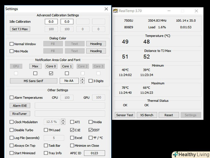Disable the EIST checkbox
The height and width of the screenshot is (158, 210).
91,130
